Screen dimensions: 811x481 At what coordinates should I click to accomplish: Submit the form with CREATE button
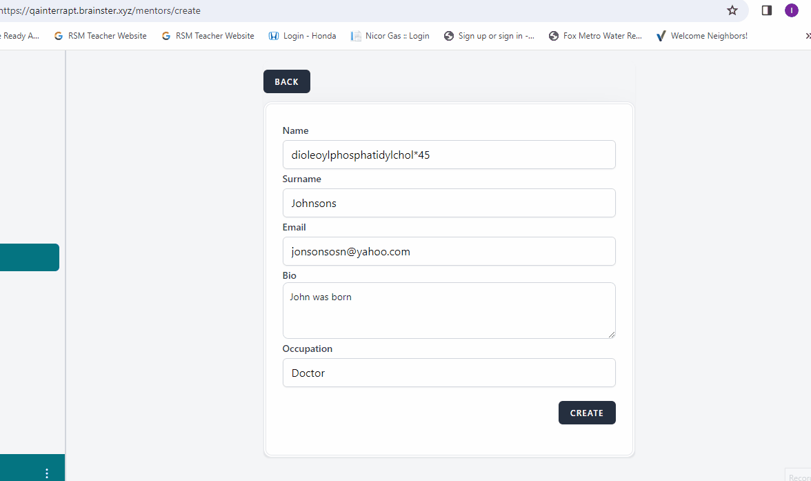click(587, 413)
